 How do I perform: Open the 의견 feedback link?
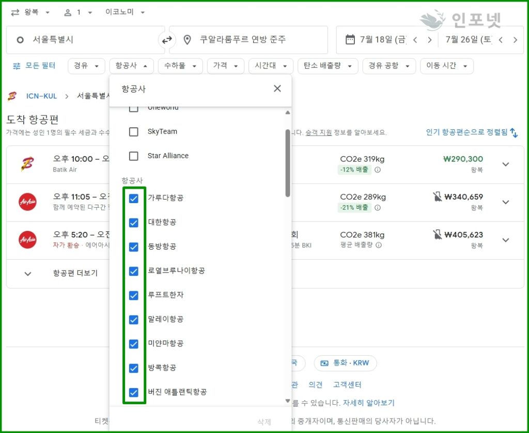coord(316,385)
